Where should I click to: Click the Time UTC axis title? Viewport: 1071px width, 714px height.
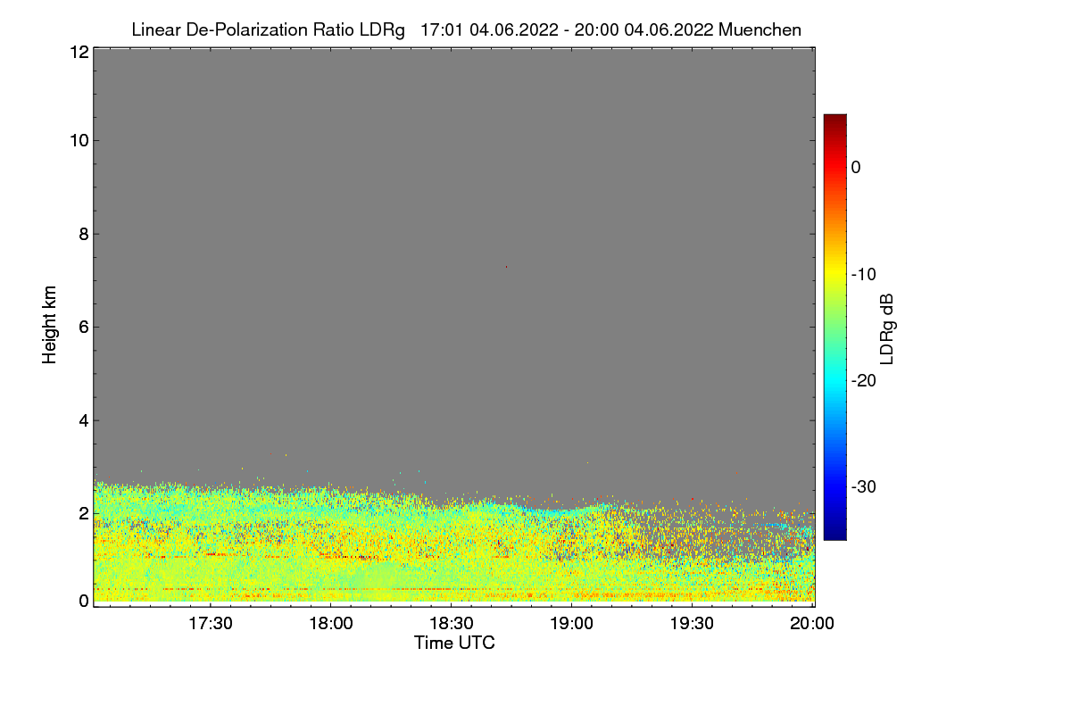pyautogui.click(x=454, y=643)
